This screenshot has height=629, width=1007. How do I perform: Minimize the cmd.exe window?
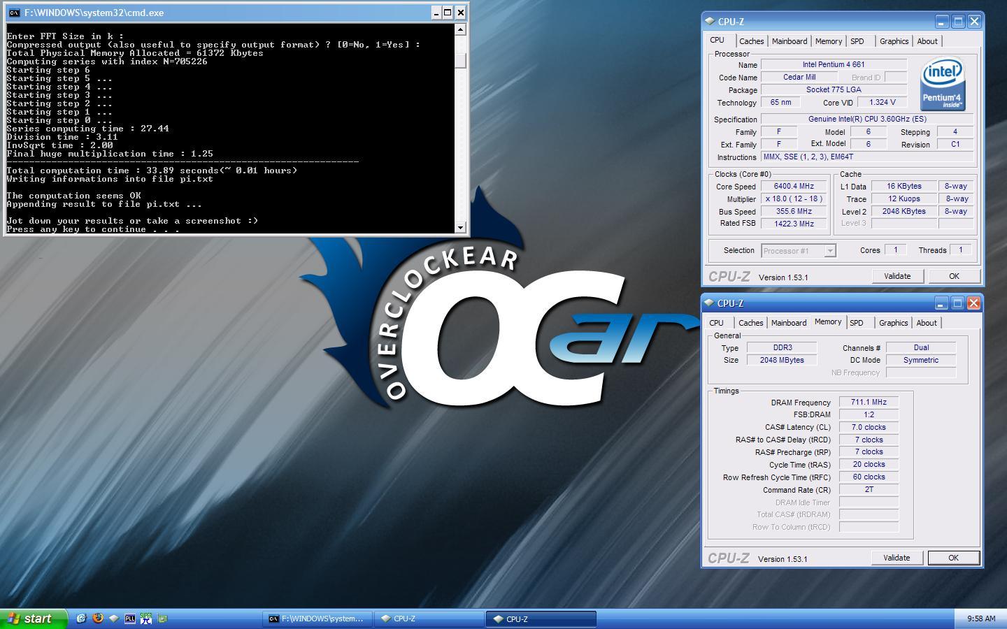(435, 13)
